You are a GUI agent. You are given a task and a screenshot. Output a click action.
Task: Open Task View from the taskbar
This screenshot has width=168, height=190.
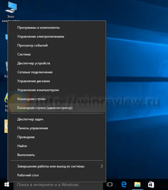(110, 185)
